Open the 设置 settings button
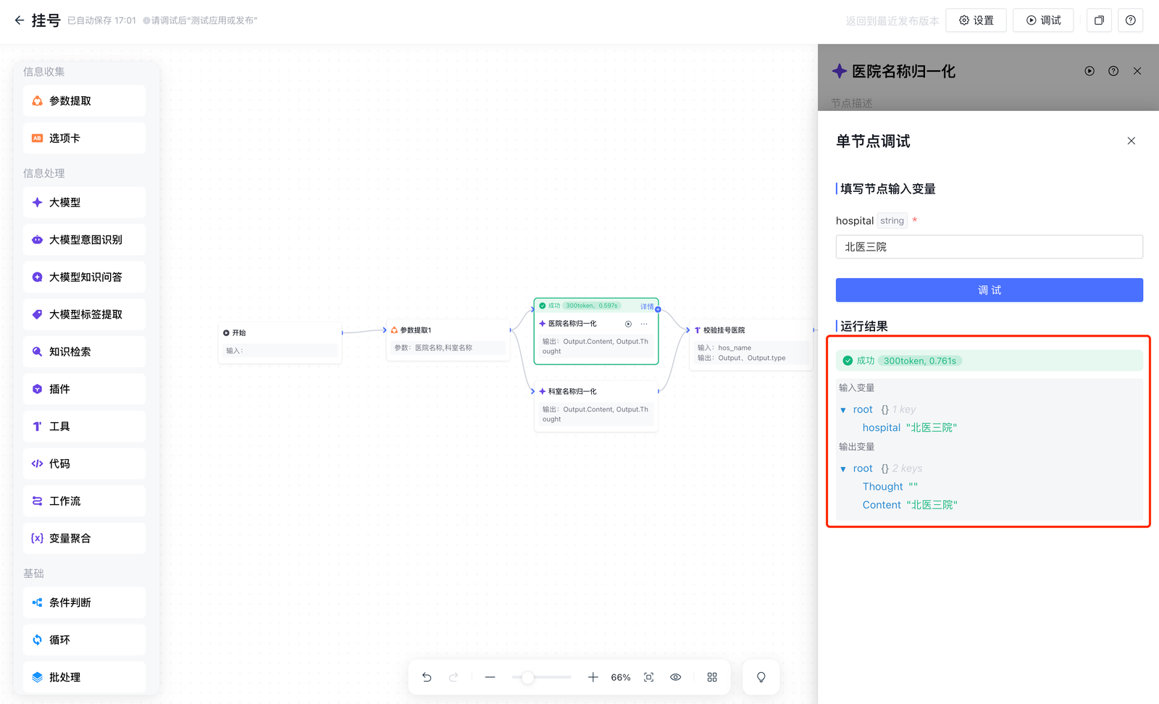1159x704 pixels. tap(976, 20)
